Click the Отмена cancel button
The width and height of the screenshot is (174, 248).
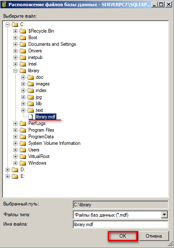(154, 236)
